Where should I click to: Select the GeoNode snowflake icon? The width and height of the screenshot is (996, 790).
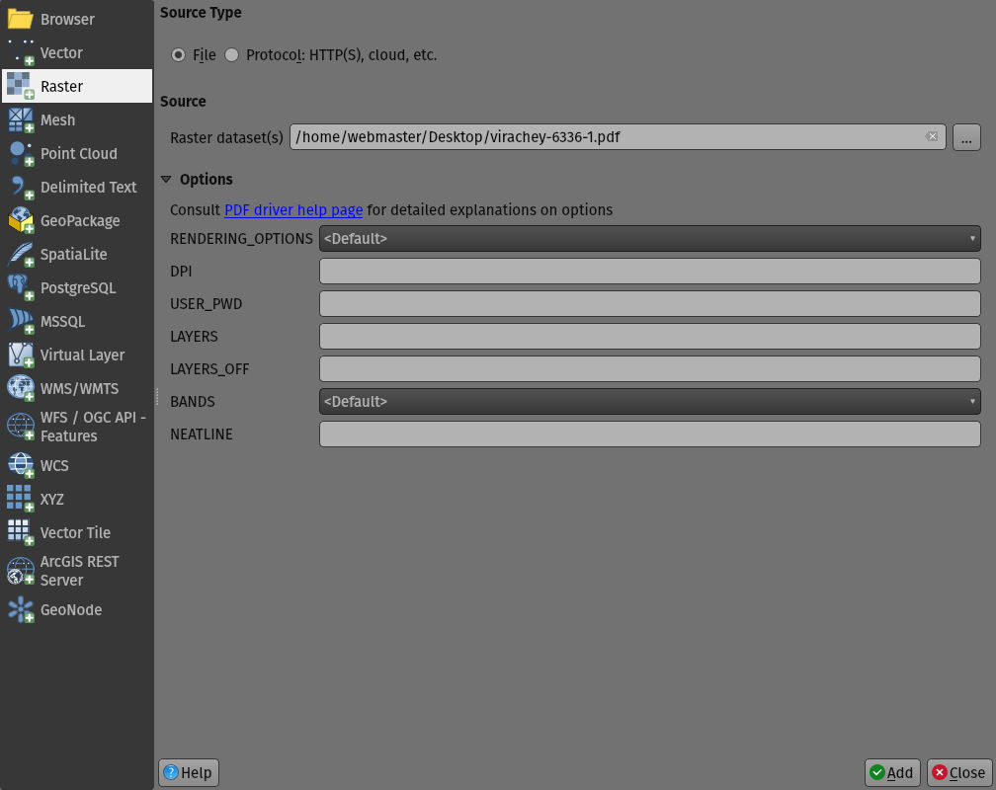[21, 610]
